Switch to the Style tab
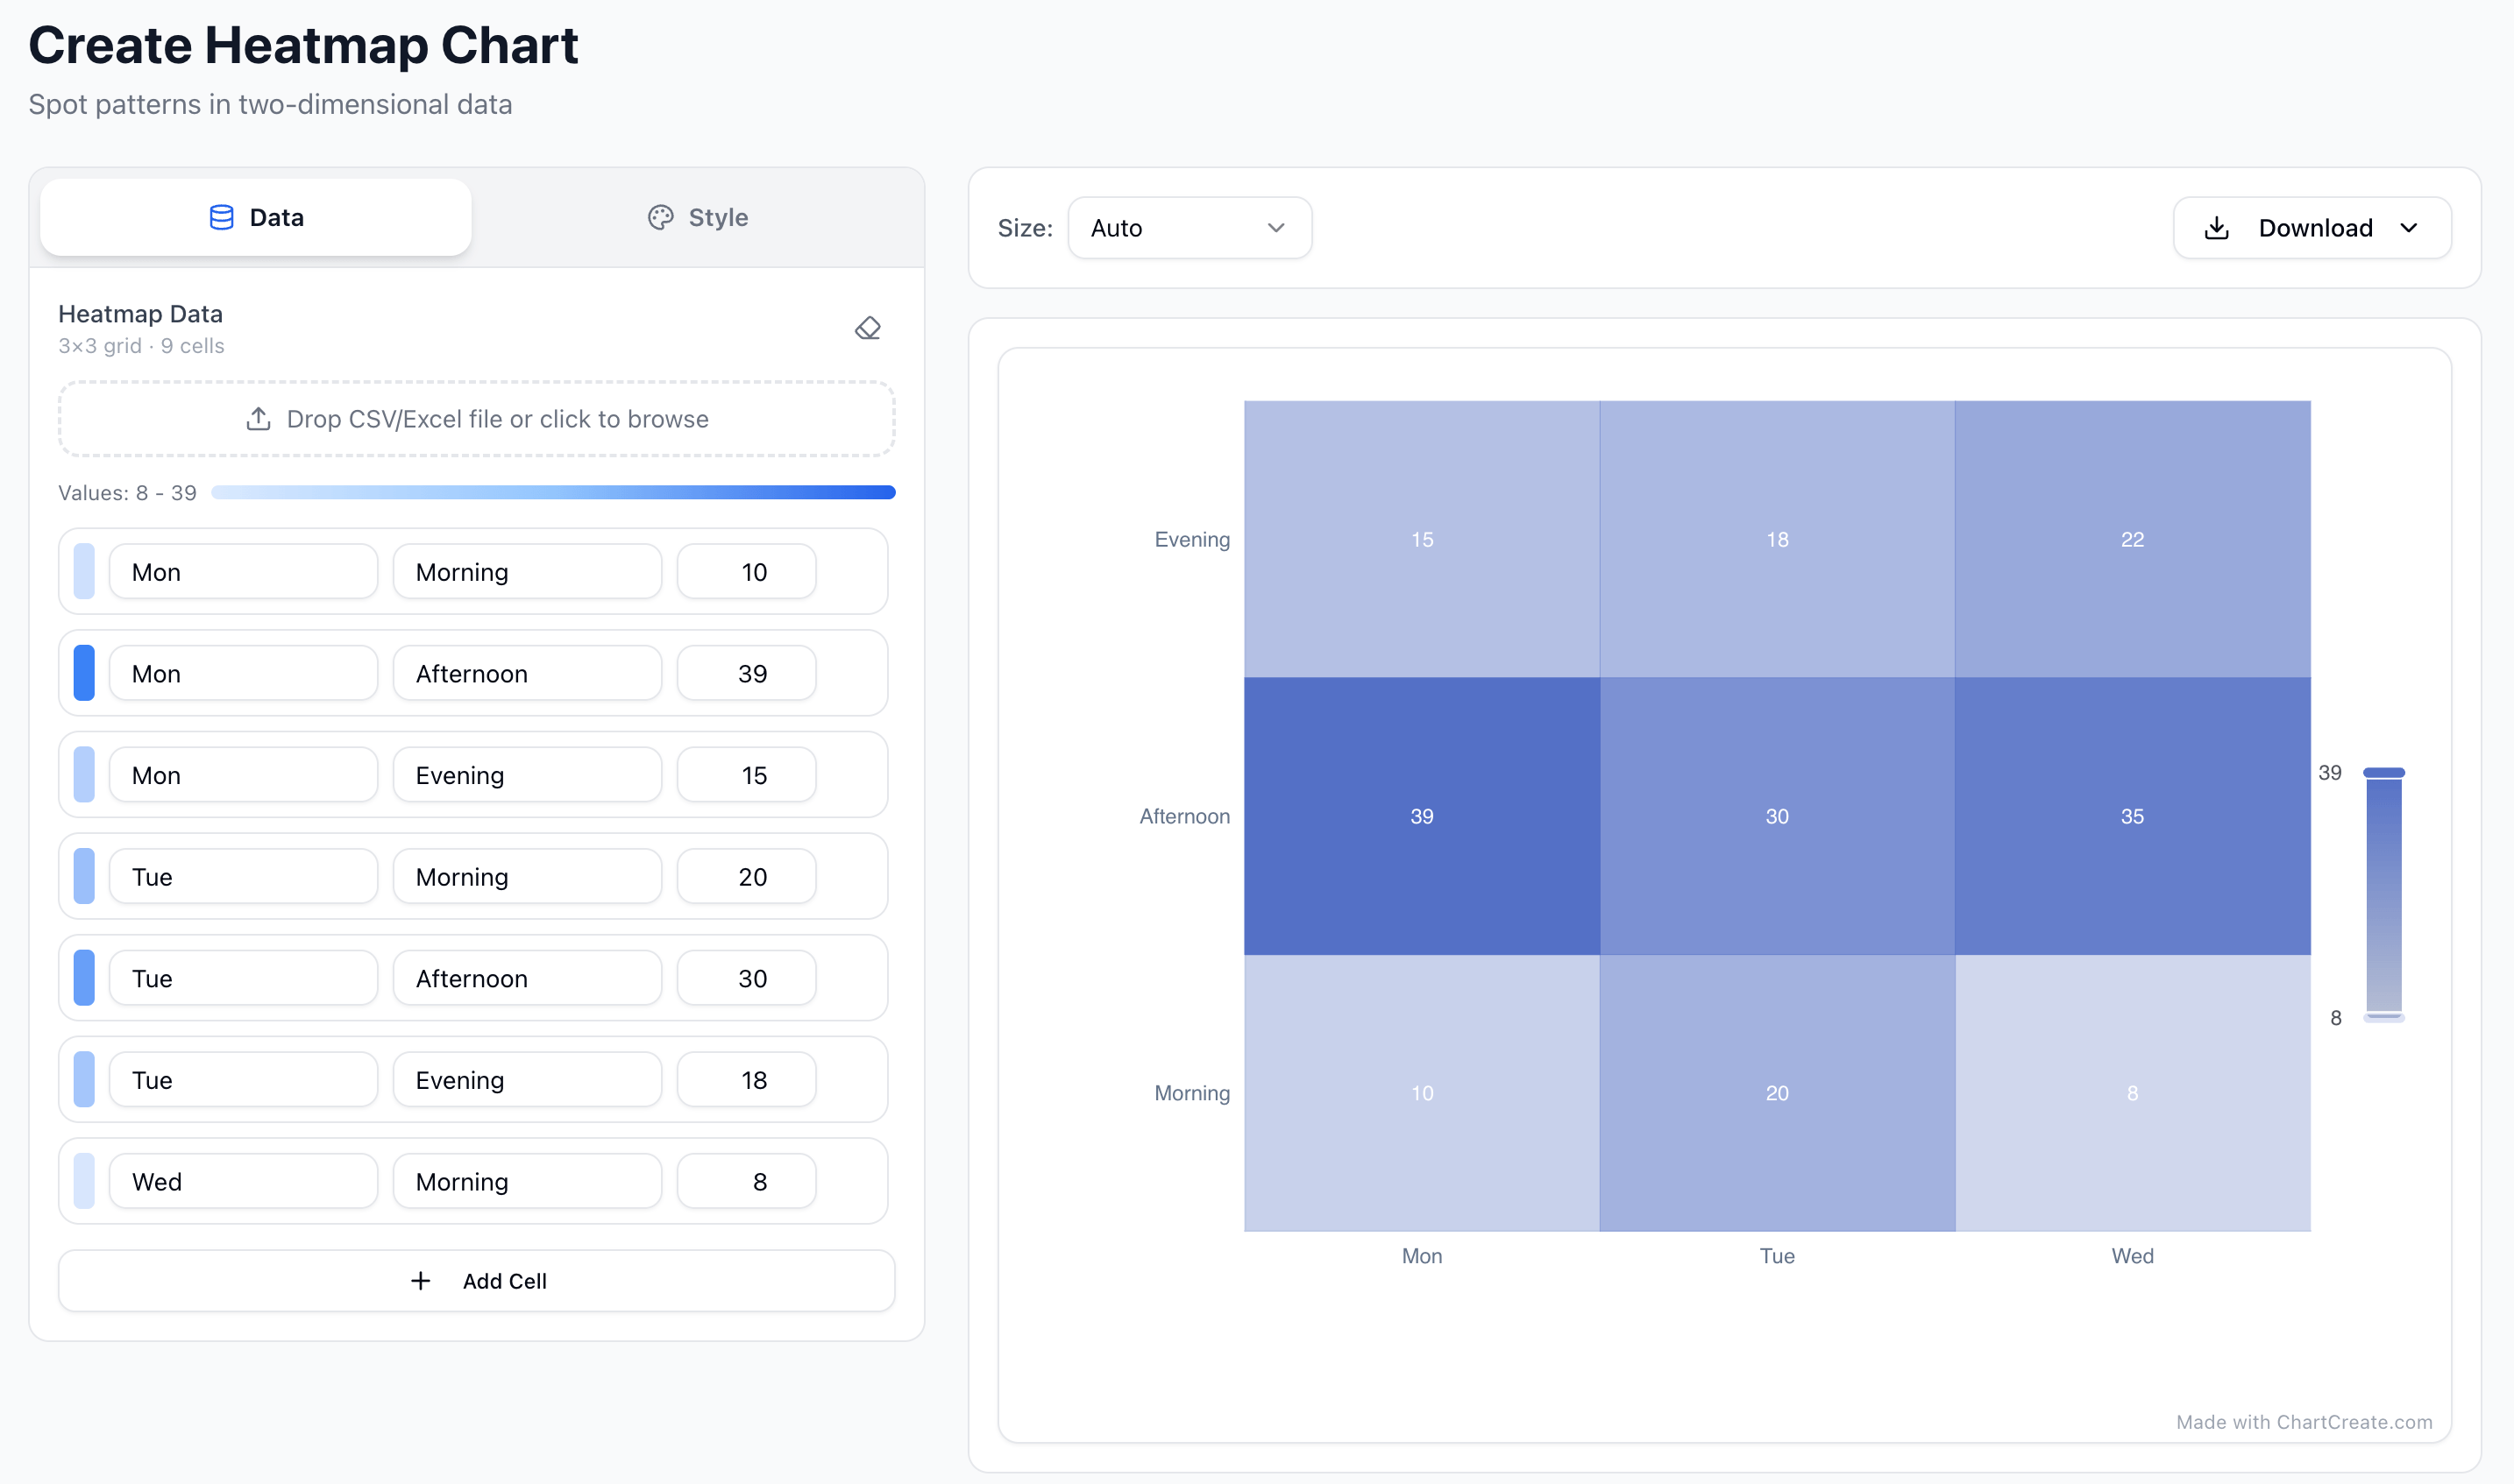Viewport: 2514px width, 1484px height. point(697,217)
